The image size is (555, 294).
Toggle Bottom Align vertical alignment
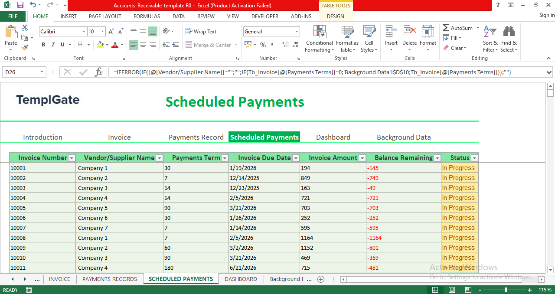click(x=153, y=31)
